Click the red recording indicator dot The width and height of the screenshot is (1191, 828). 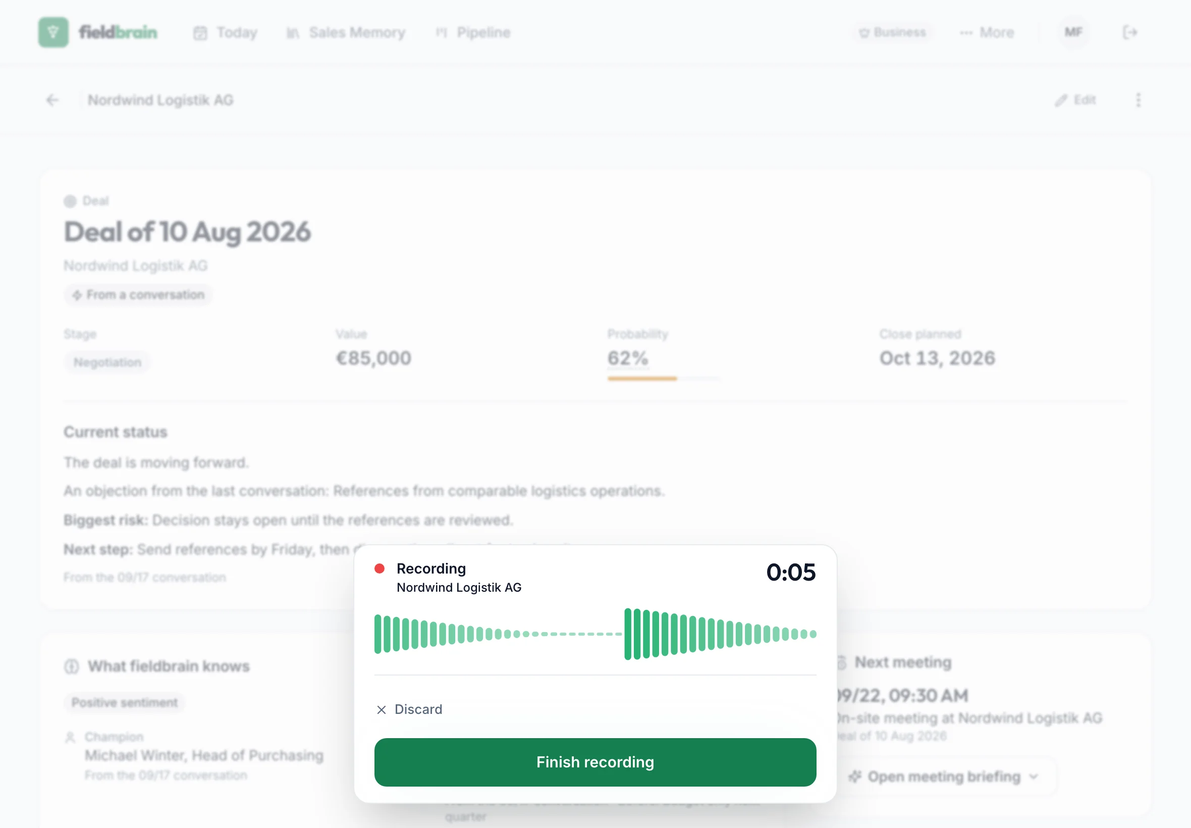click(380, 568)
